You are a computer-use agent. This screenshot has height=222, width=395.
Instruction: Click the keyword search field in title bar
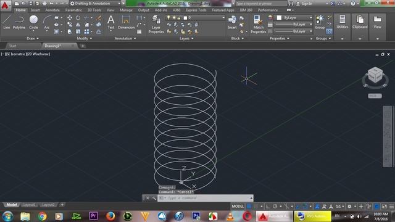[261, 4]
